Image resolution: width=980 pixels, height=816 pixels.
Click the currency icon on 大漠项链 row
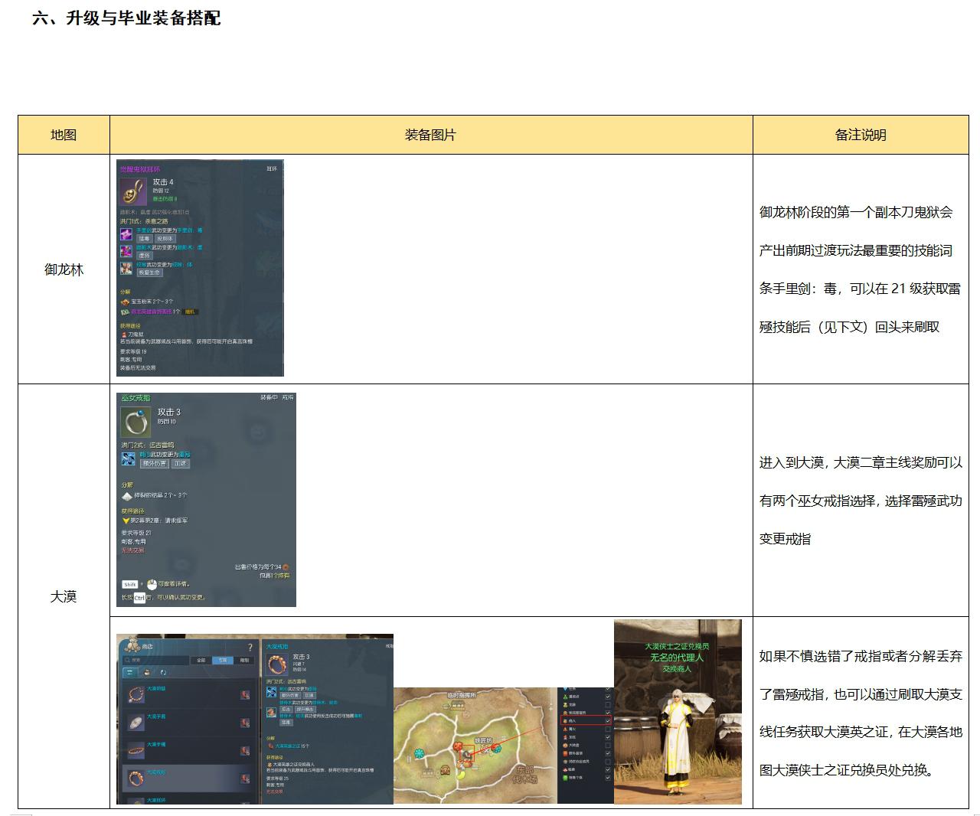click(x=245, y=695)
